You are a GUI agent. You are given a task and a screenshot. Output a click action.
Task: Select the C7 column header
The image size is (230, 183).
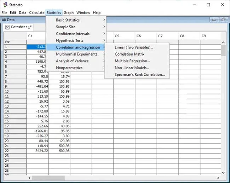pyautogui.click(x=167, y=36)
